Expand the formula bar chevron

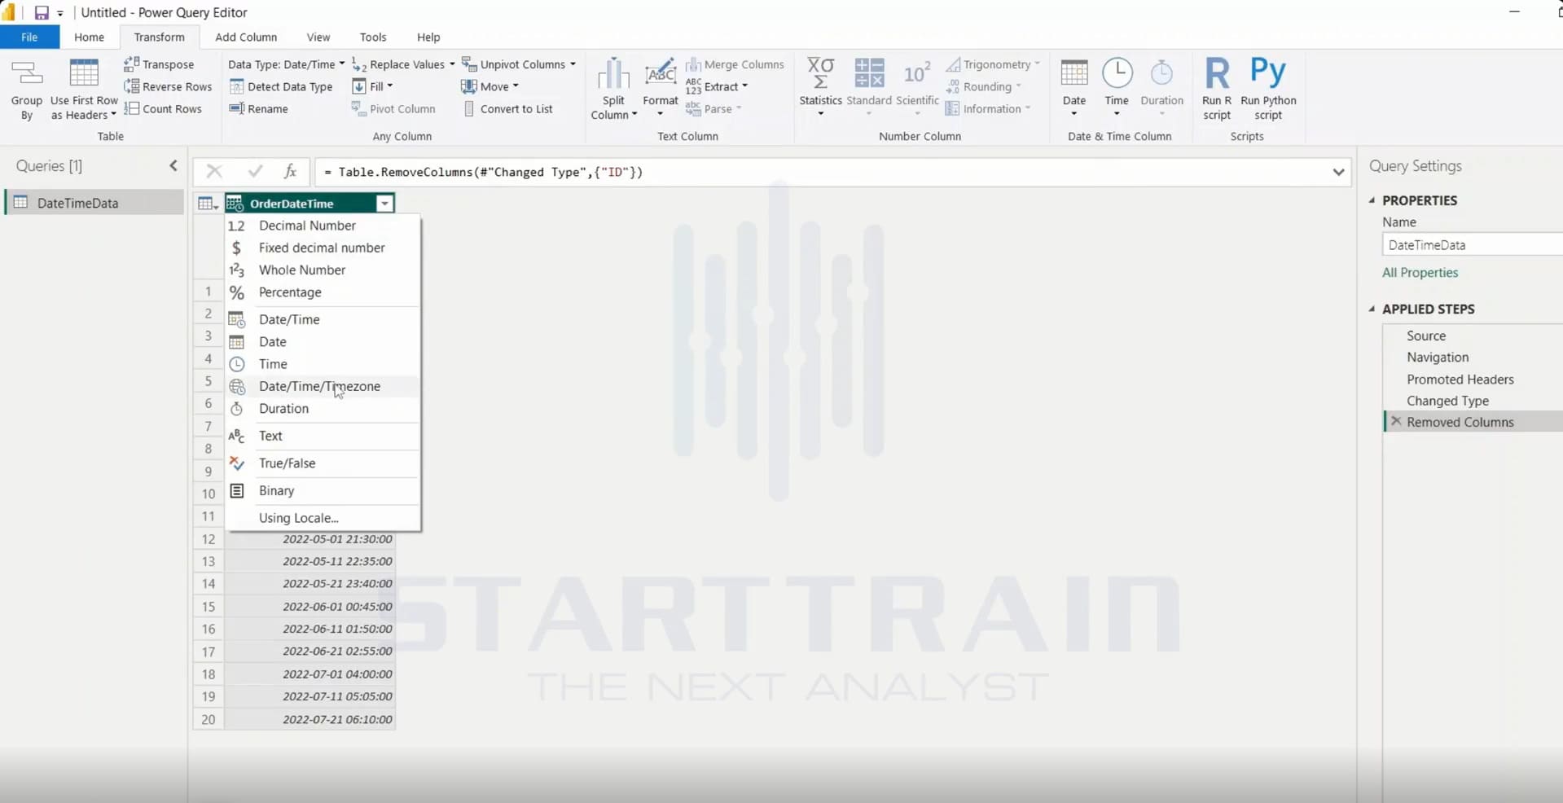click(1338, 172)
